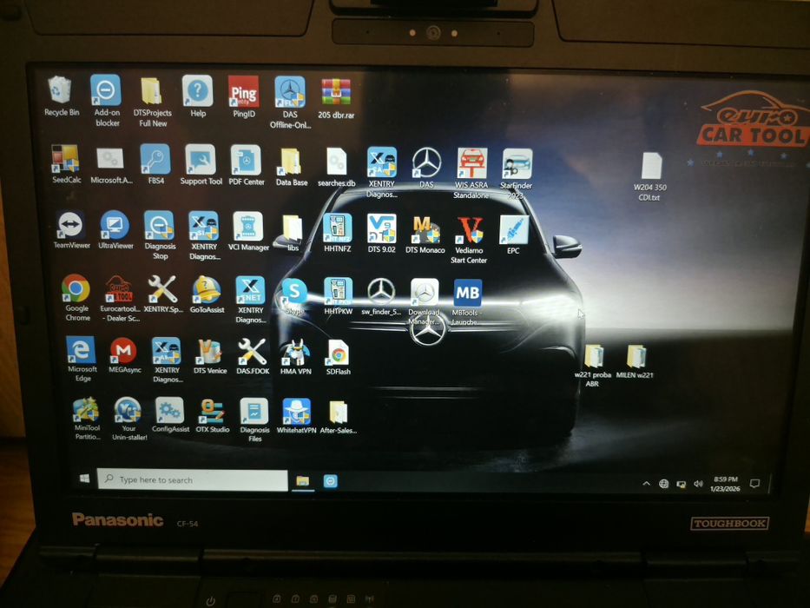Viewport: 810px width, 608px height.
Task: Launch the FBS4 key tool
Action: tap(155, 159)
